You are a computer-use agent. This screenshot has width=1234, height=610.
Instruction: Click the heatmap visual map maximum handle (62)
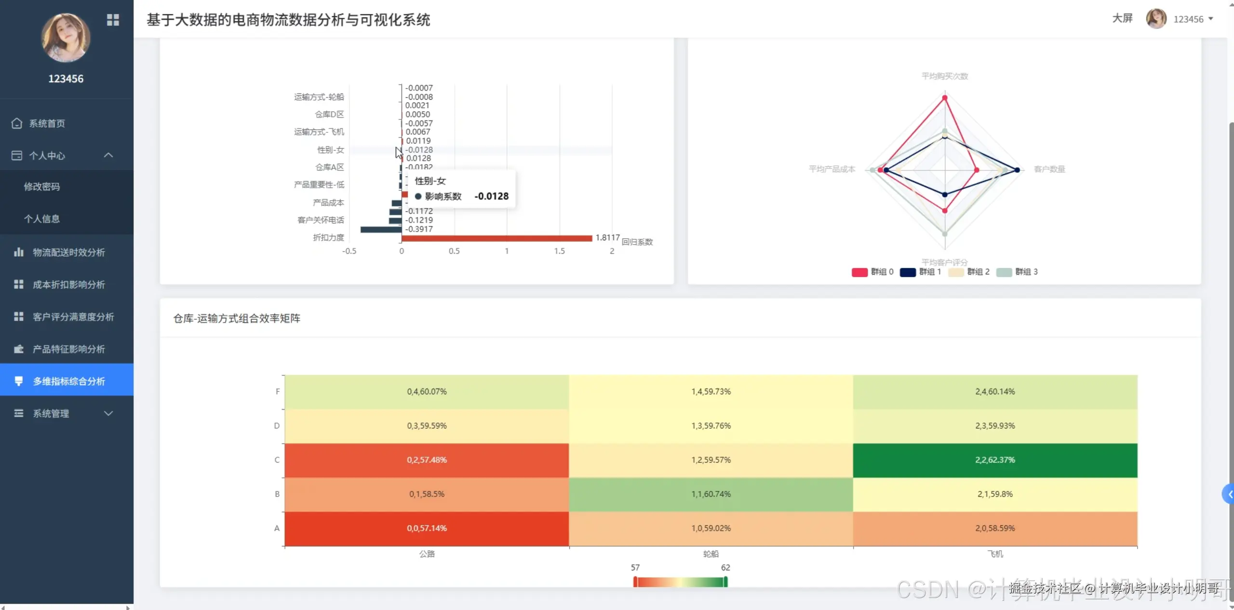pos(725,582)
